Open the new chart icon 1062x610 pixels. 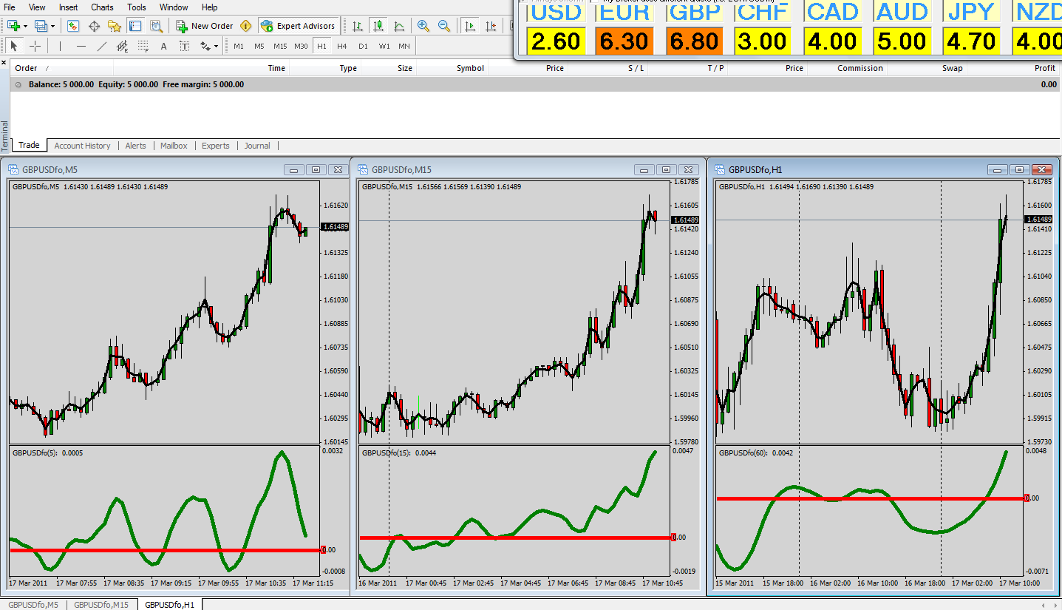[14, 26]
